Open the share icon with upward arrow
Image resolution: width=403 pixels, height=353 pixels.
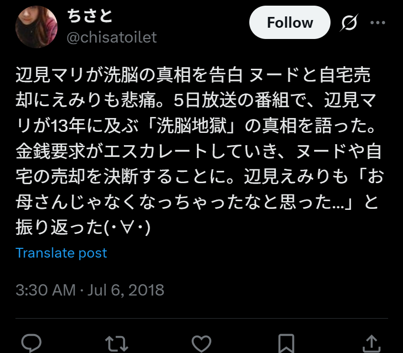pyautogui.click(x=371, y=343)
